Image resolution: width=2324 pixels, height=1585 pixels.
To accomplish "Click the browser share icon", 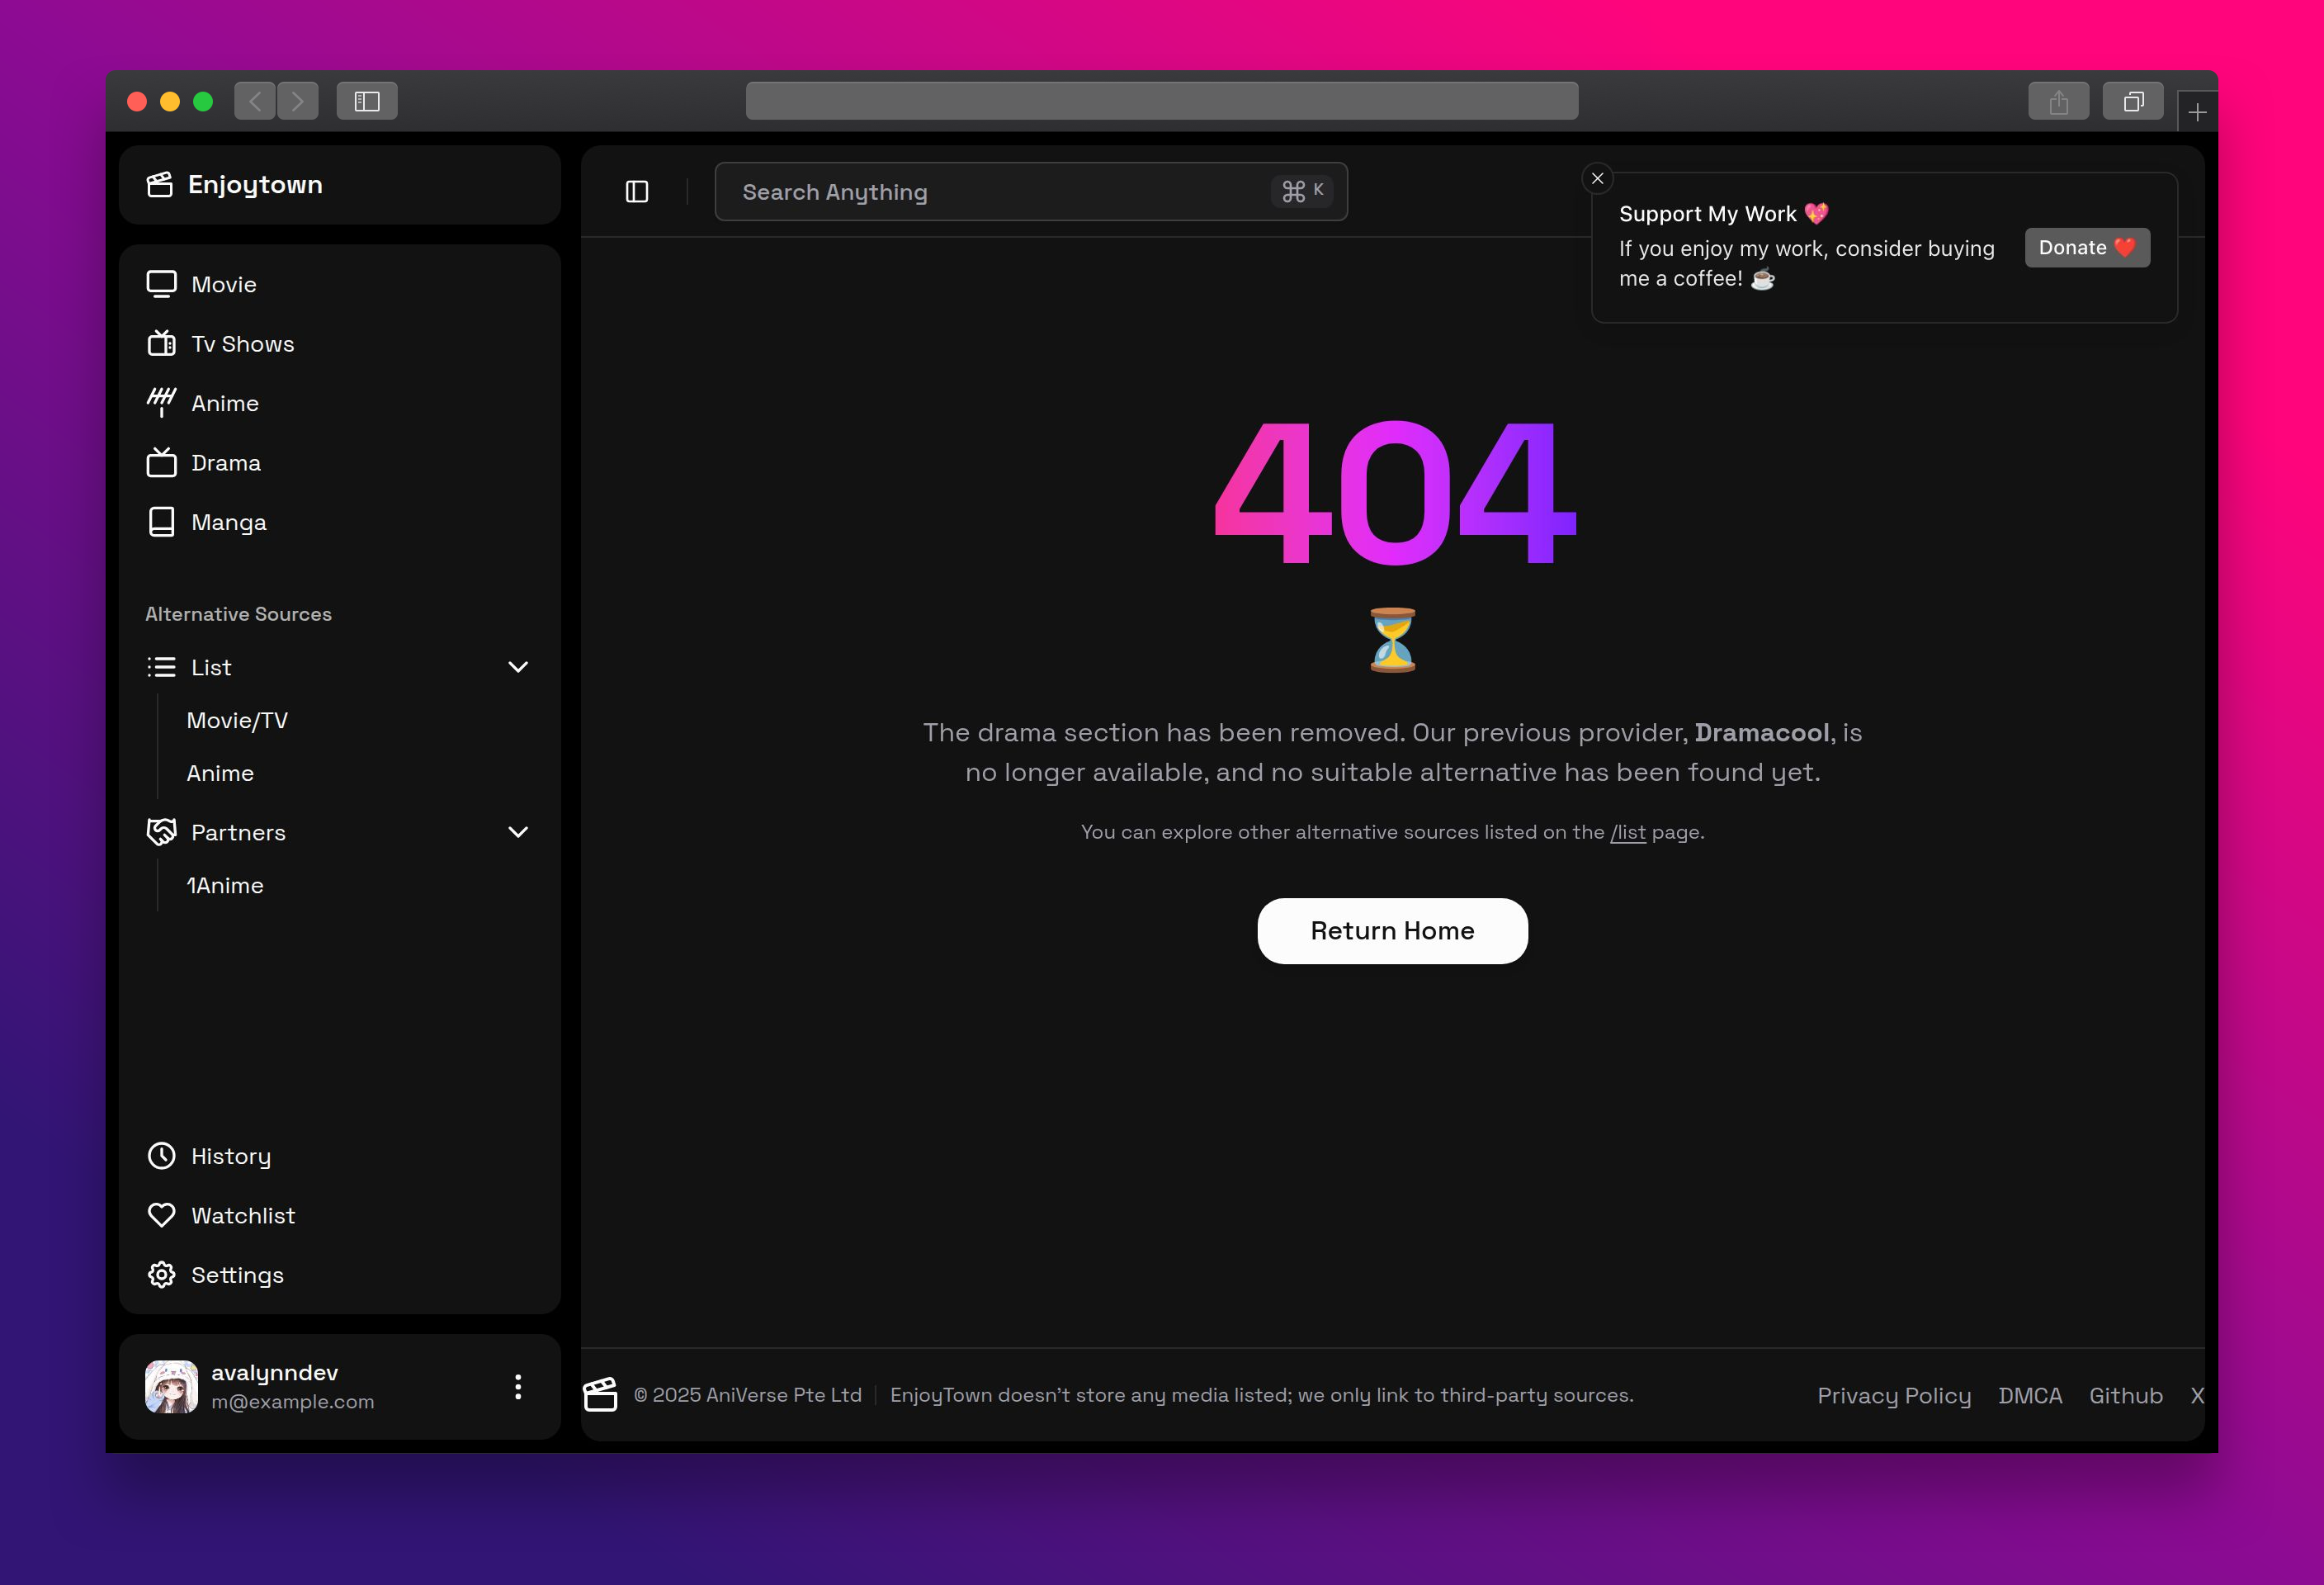I will pyautogui.click(x=2058, y=101).
